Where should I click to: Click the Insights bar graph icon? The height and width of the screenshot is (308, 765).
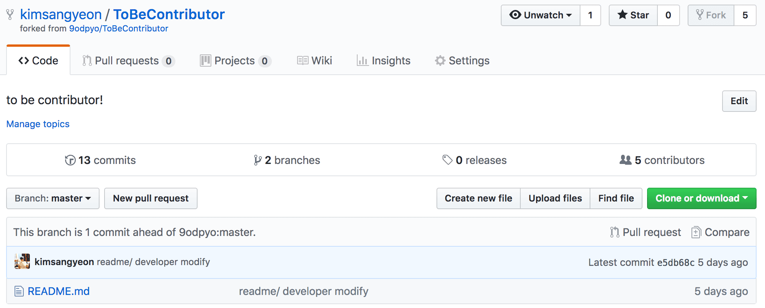point(363,61)
